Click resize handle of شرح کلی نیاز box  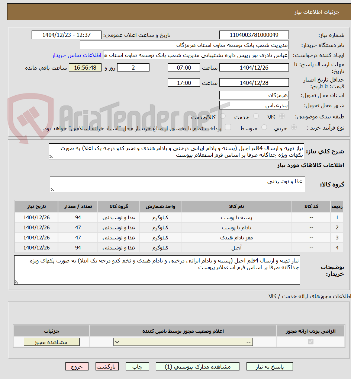pyautogui.click(x=51, y=157)
